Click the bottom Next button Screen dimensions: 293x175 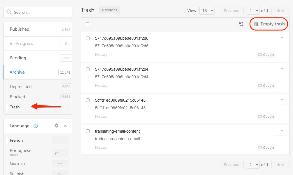[280, 164]
